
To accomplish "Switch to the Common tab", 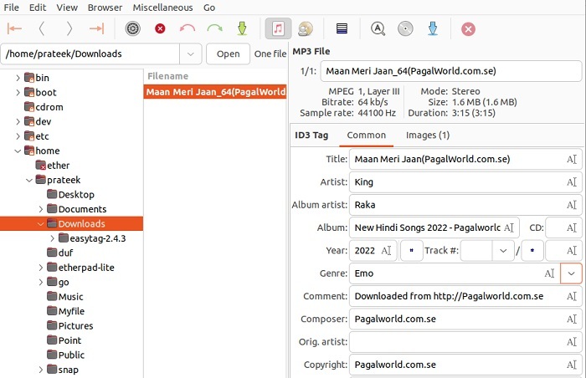I will click(x=367, y=135).
